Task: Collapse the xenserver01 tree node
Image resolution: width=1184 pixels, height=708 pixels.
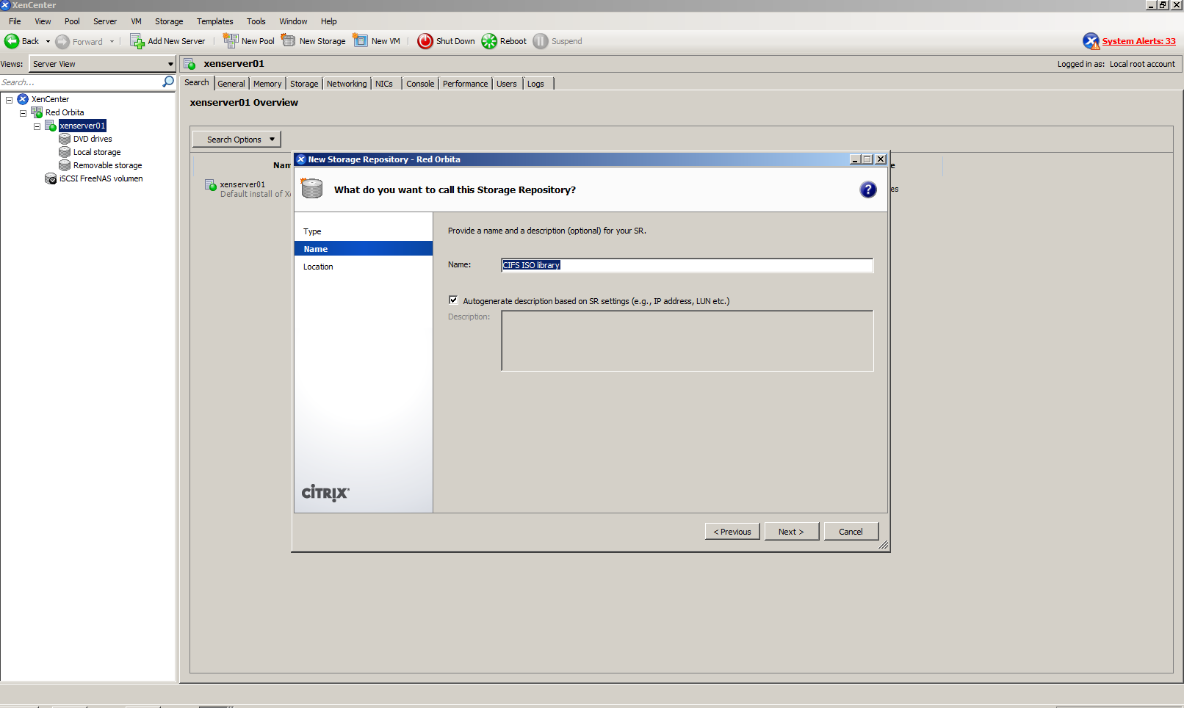Action: [37, 126]
